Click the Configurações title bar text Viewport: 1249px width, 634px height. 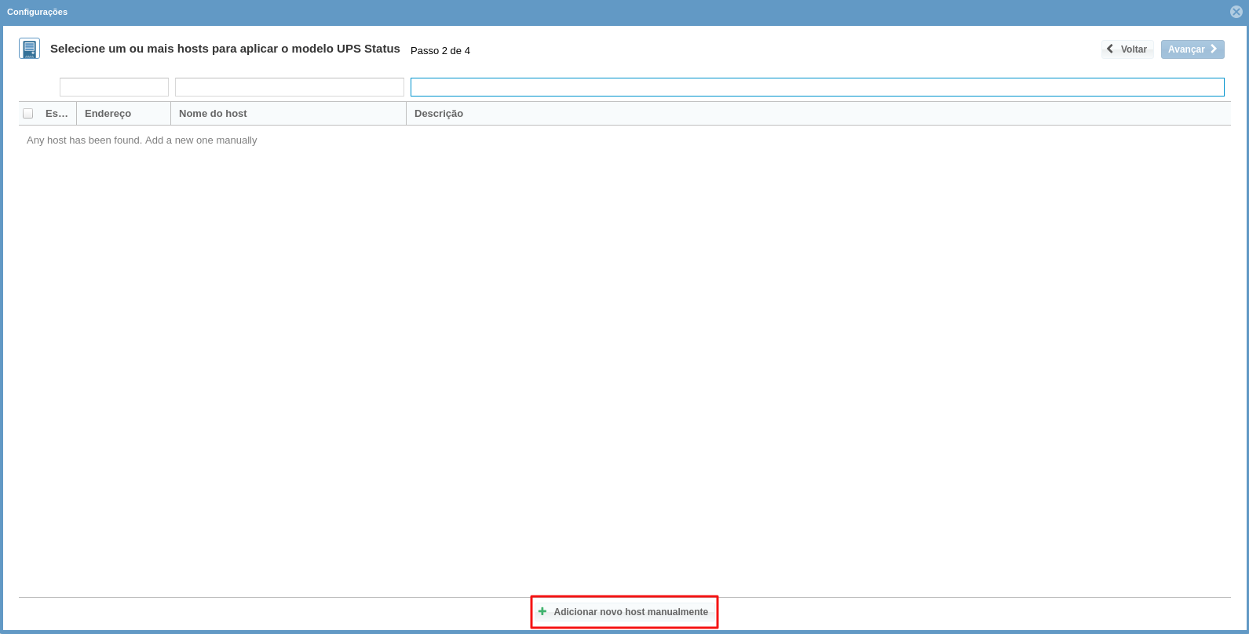pyautogui.click(x=37, y=12)
